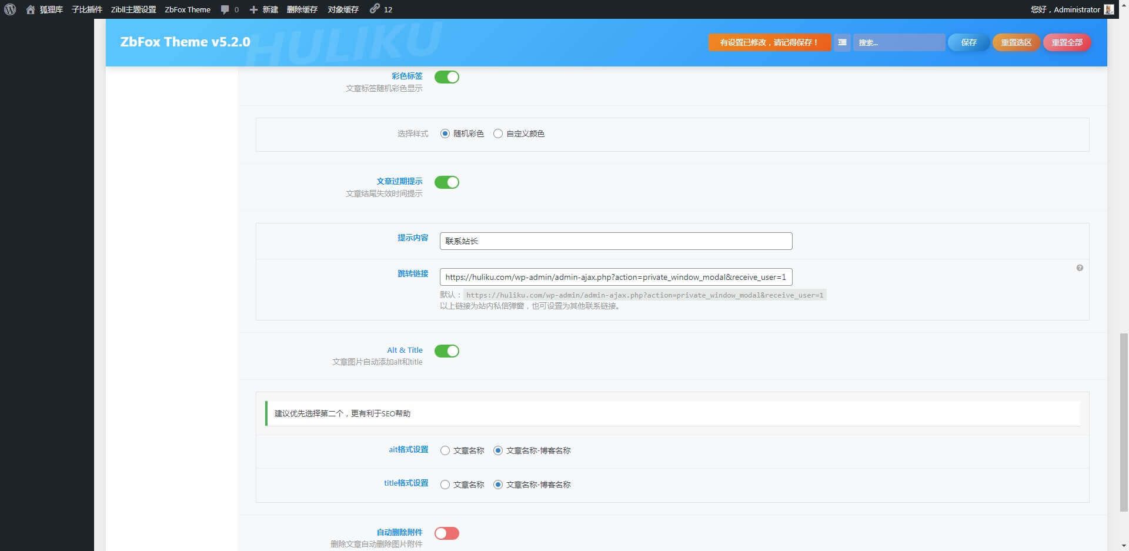The height and width of the screenshot is (551, 1129).
Task: Click the WordPress logo icon
Action: coord(10,9)
